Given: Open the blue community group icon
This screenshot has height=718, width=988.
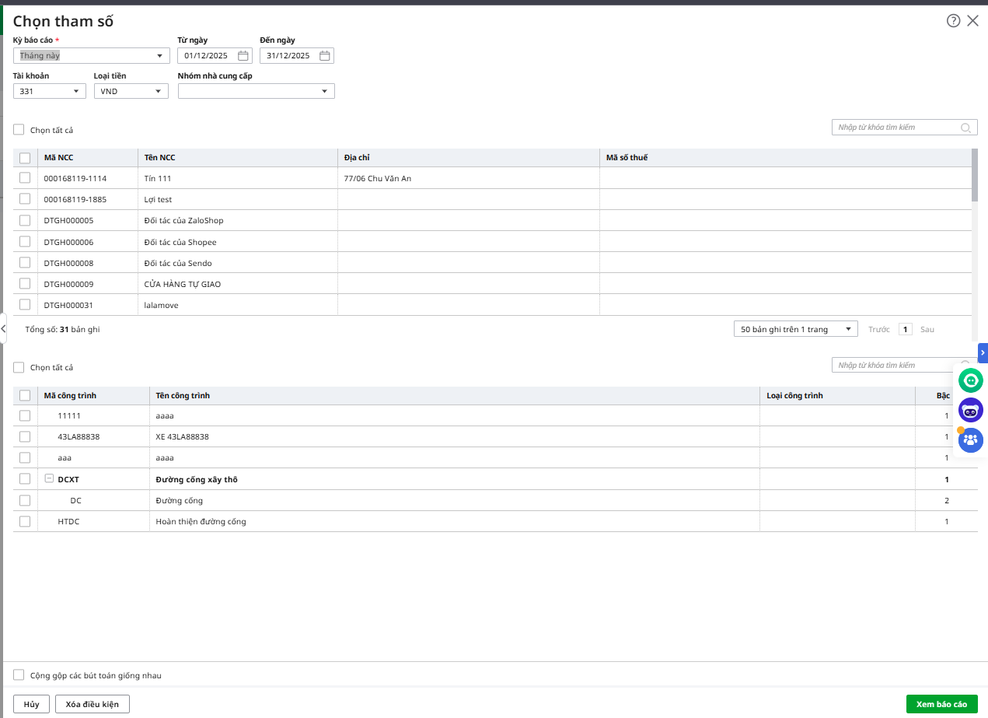Looking at the screenshot, I should (x=971, y=440).
